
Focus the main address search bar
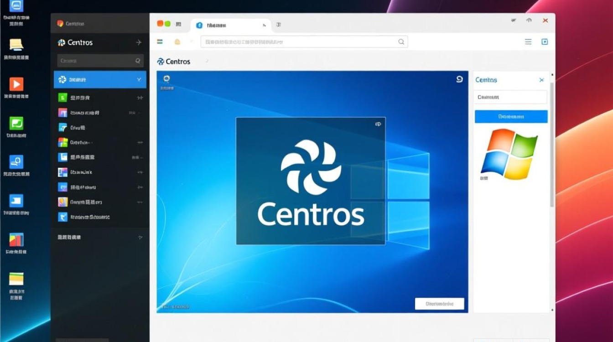(304, 42)
